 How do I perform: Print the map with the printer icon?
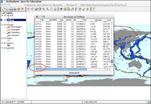tap(15, 9)
